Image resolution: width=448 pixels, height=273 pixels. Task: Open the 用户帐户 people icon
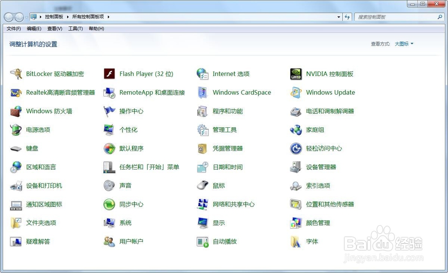tap(109, 242)
